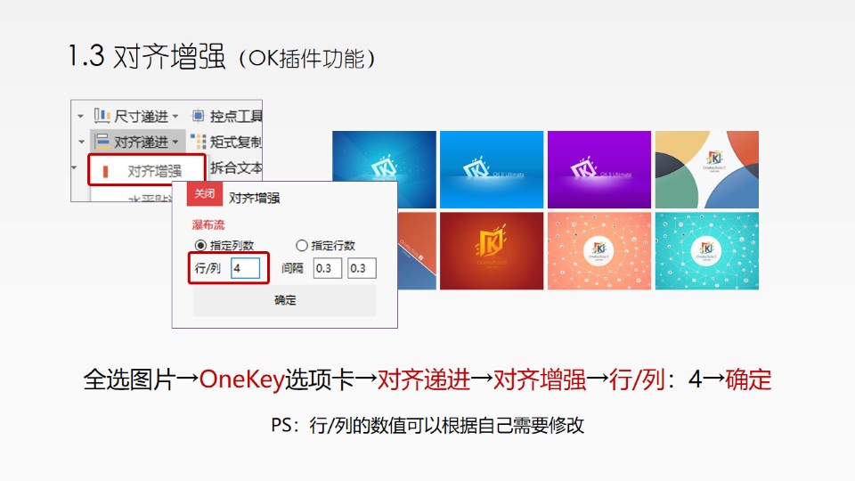Choose the 对齐增强 menu entry
The image size is (855, 481).
tap(147, 171)
